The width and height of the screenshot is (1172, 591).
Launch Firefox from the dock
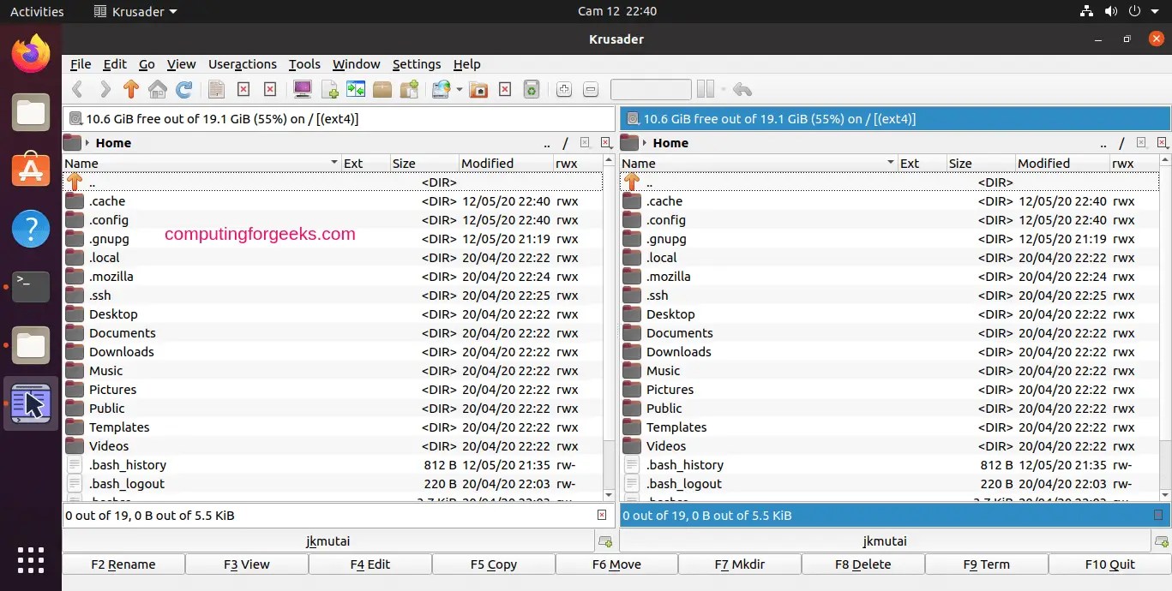pyautogui.click(x=31, y=53)
